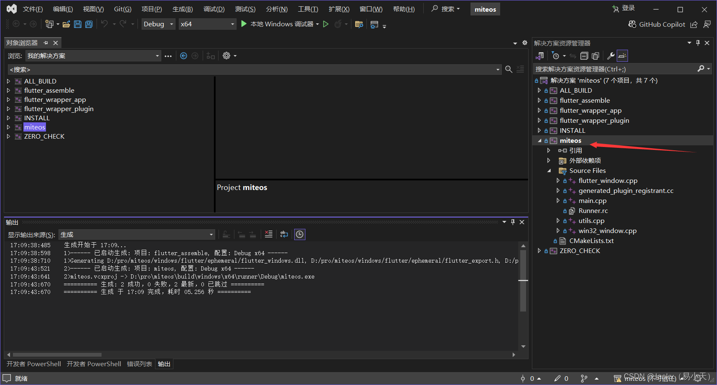Click the New Project toolbar icon
Viewport: 717px width, 385px height.
(49, 24)
